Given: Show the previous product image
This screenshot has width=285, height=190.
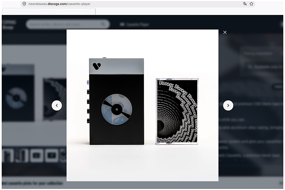Looking at the screenshot, I should pos(57,105).
